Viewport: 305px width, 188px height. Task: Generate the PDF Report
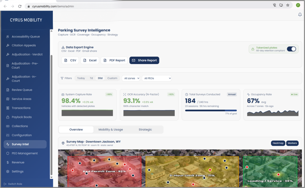(114, 60)
